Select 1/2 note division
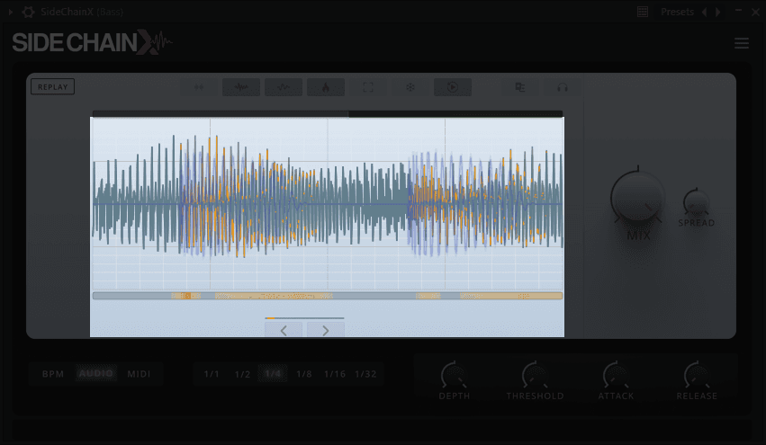Image resolution: width=766 pixels, height=445 pixels. [x=242, y=374]
